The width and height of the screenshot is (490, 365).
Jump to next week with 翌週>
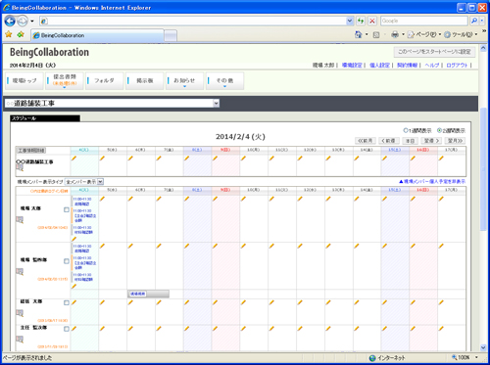click(431, 141)
